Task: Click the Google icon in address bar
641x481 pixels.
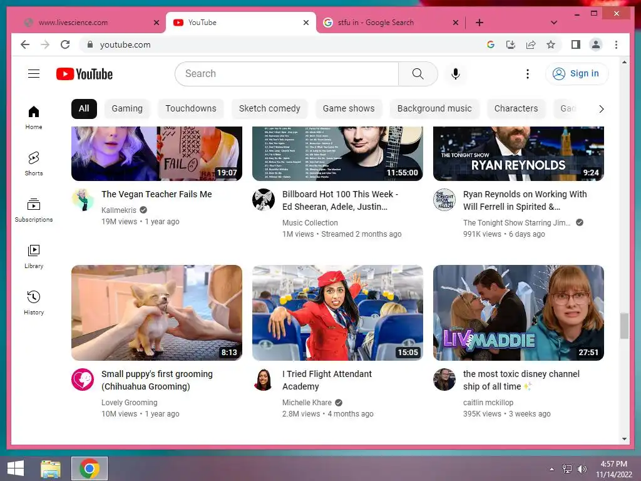Action: pyautogui.click(x=491, y=44)
